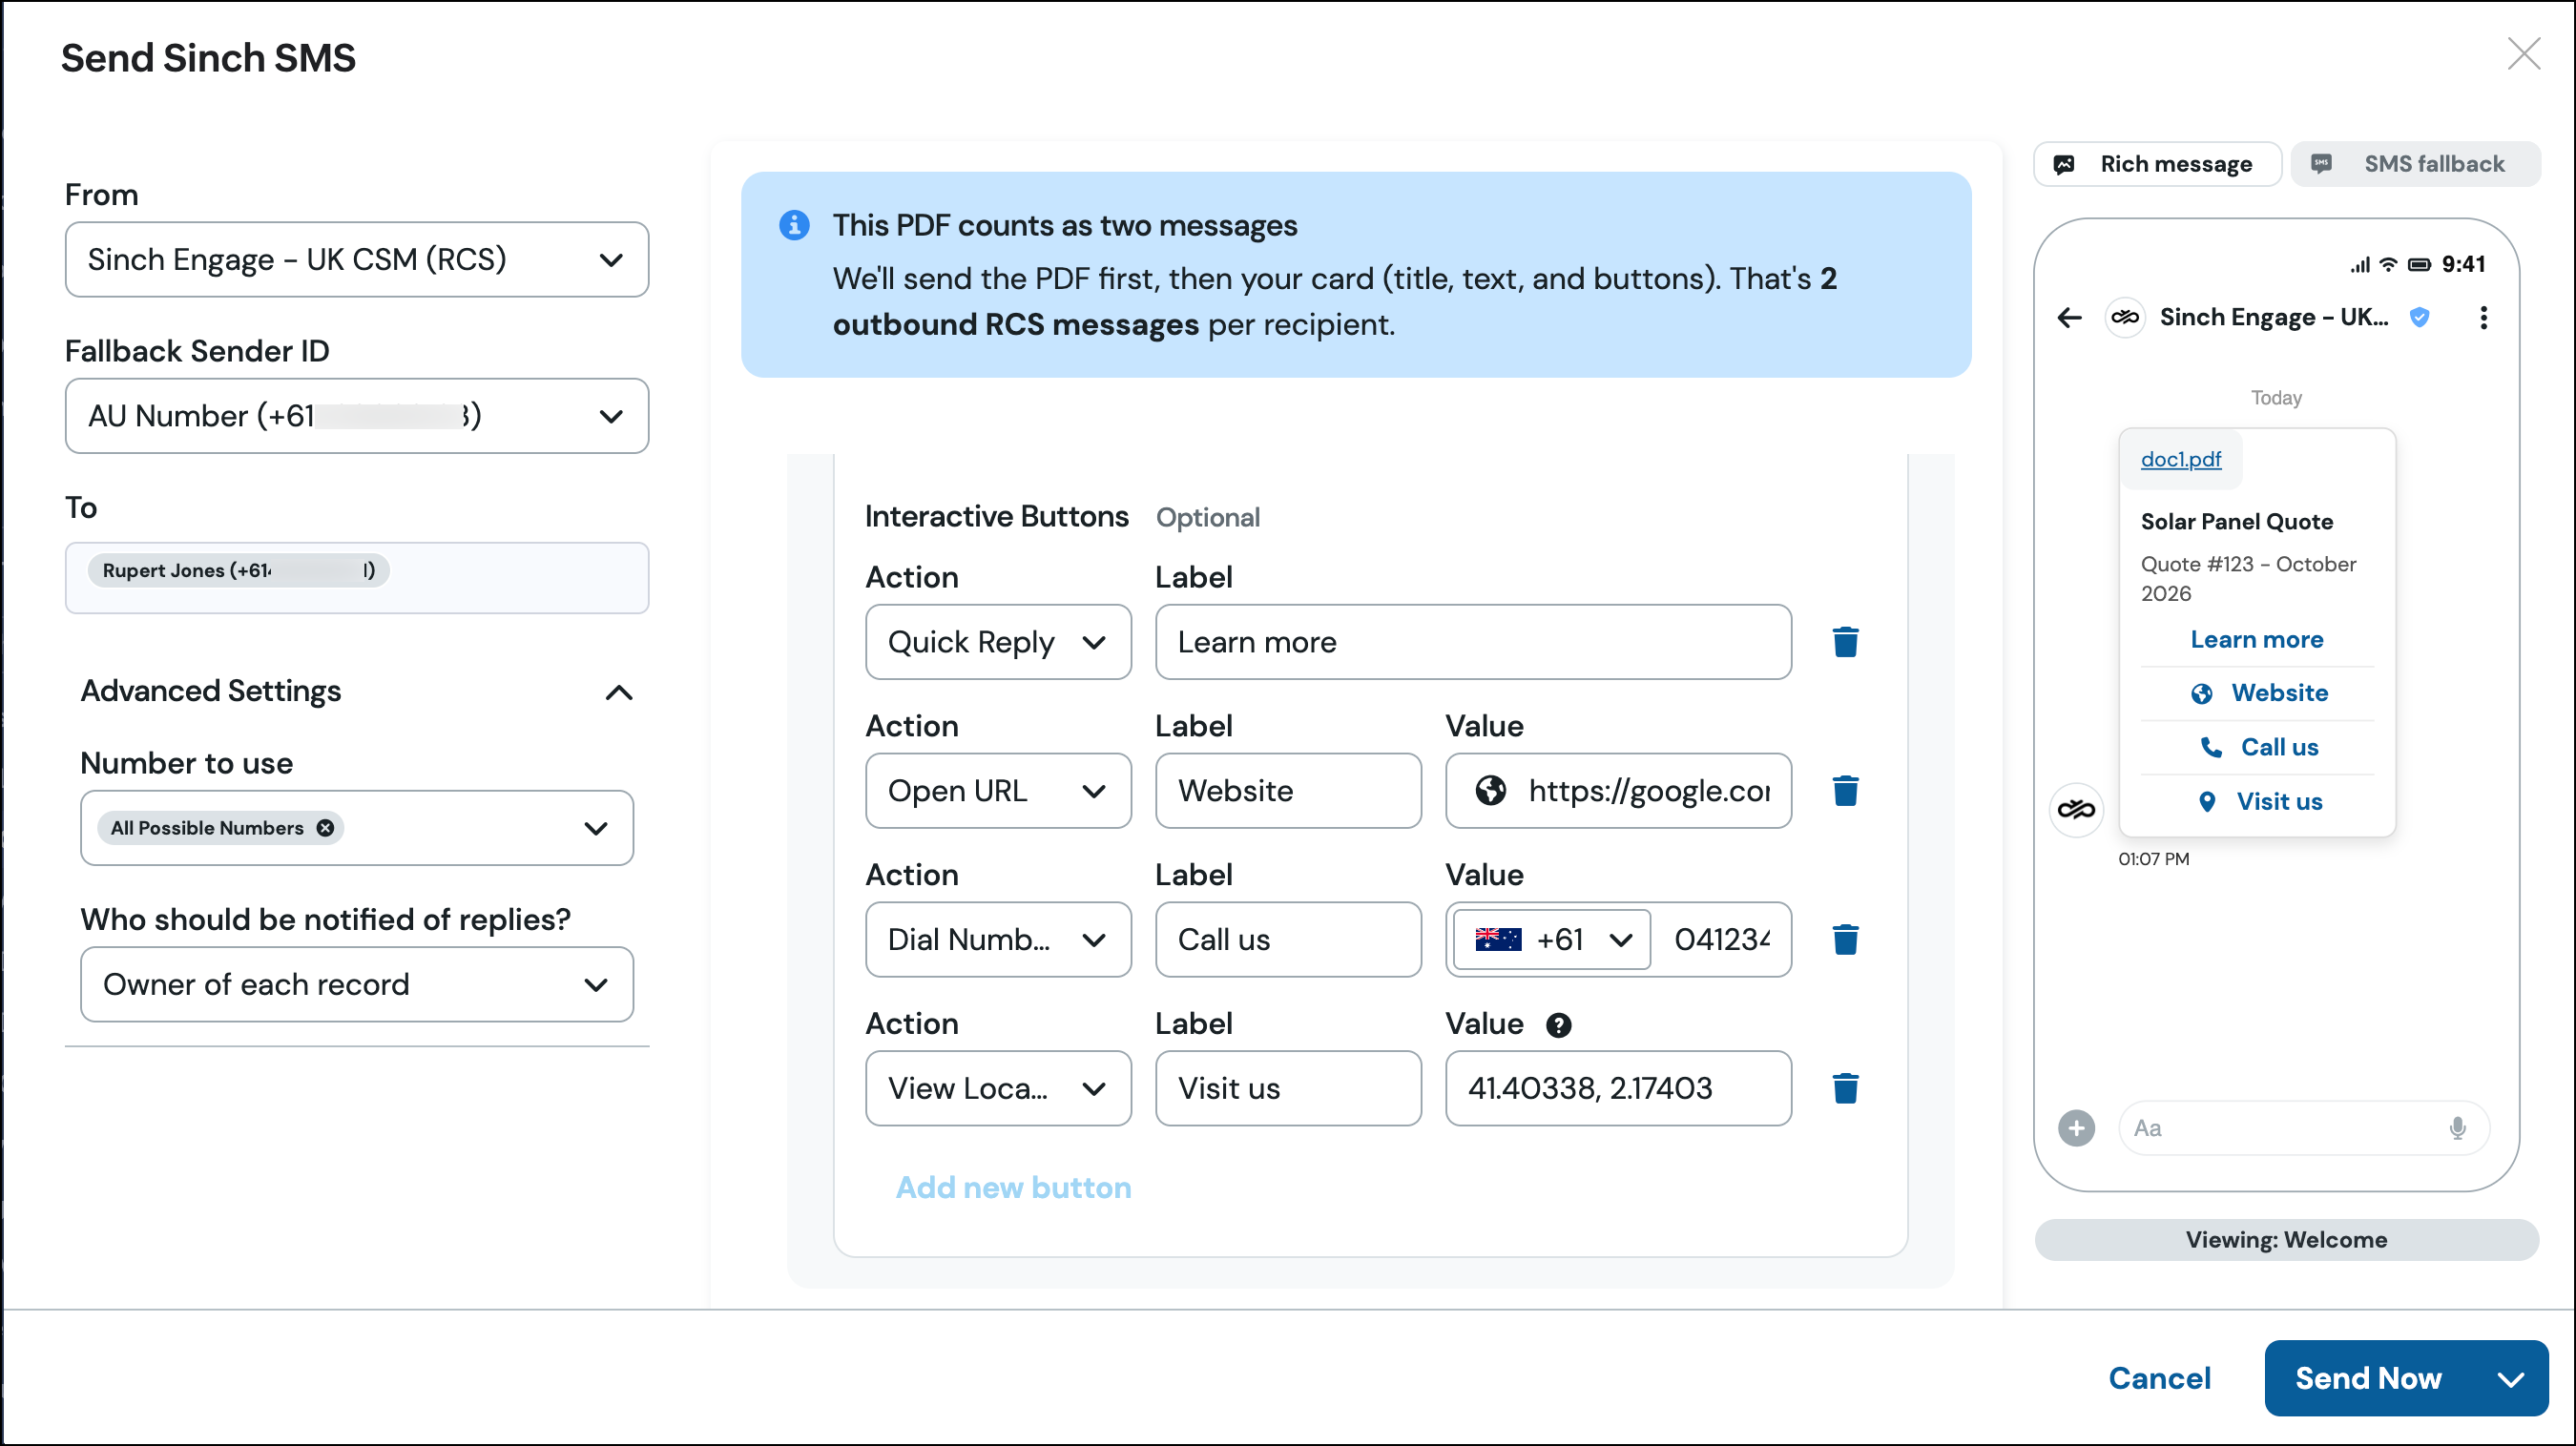2576x1446 pixels.
Task: Open the reply notification owner dropdown
Action: click(357, 984)
